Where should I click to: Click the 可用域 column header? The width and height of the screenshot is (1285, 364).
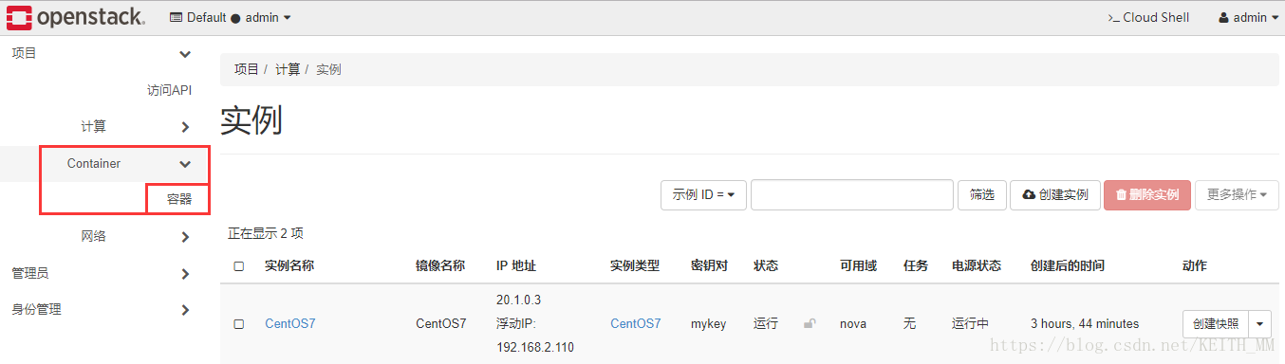point(858,266)
